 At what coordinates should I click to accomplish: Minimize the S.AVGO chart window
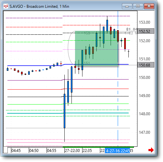pos(127,6)
